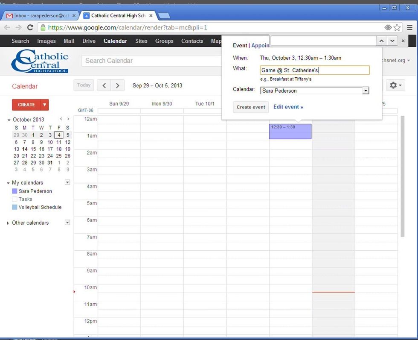The height and width of the screenshot is (340, 418).
Task: Switch to the Inbox Gmail tab
Action: tap(38, 15)
